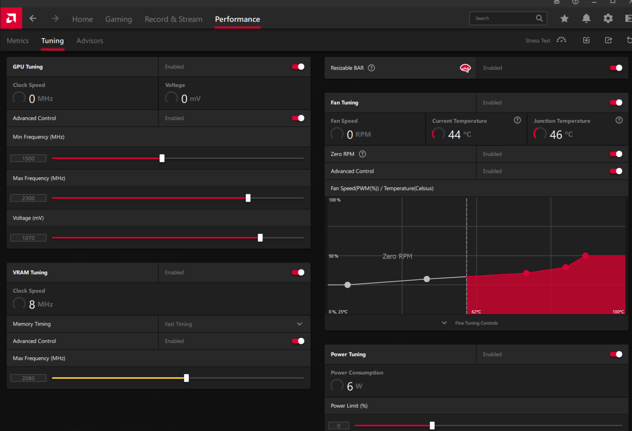Click the reset tuning arrow icon

pos(629,40)
